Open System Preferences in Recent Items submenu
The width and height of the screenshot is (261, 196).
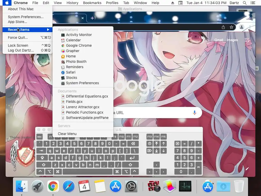click(x=83, y=83)
